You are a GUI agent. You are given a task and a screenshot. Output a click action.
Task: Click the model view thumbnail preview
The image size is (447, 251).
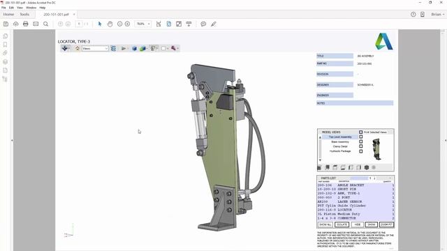pyautogui.click(x=376, y=149)
